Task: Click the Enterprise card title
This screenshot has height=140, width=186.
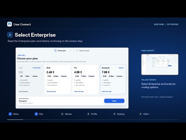Action: point(106,68)
